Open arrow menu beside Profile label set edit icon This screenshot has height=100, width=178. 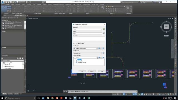(101, 58)
